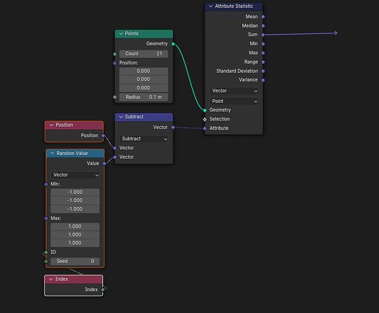Click the Median output socket
Viewport: 379px width, 313px height.
263,26
